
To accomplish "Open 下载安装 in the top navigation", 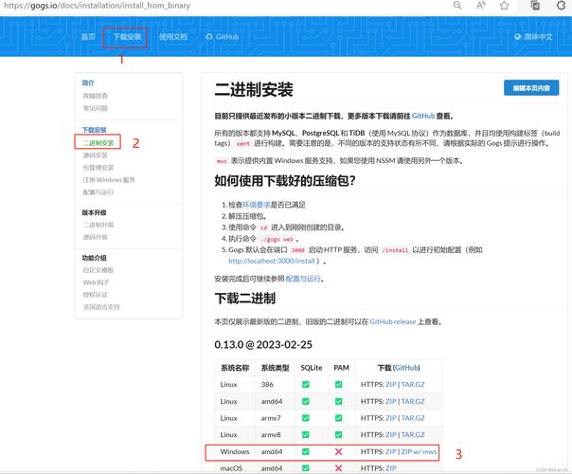I will (127, 37).
